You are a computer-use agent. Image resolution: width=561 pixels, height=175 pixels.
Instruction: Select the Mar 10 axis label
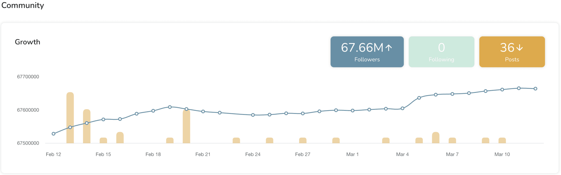[x=502, y=154]
